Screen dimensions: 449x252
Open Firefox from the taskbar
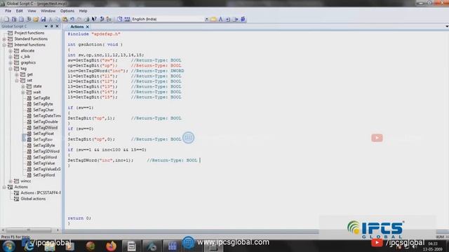pos(111,246)
